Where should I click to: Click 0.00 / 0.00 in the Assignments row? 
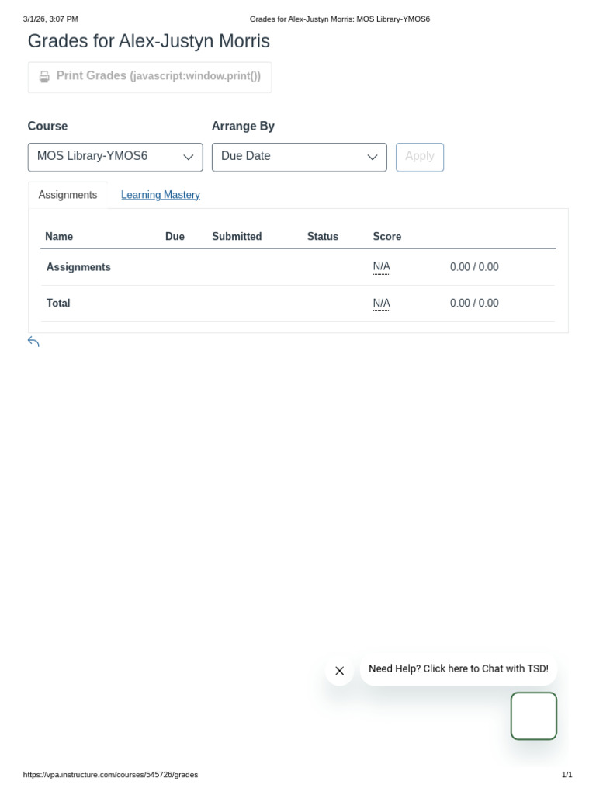[474, 267]
